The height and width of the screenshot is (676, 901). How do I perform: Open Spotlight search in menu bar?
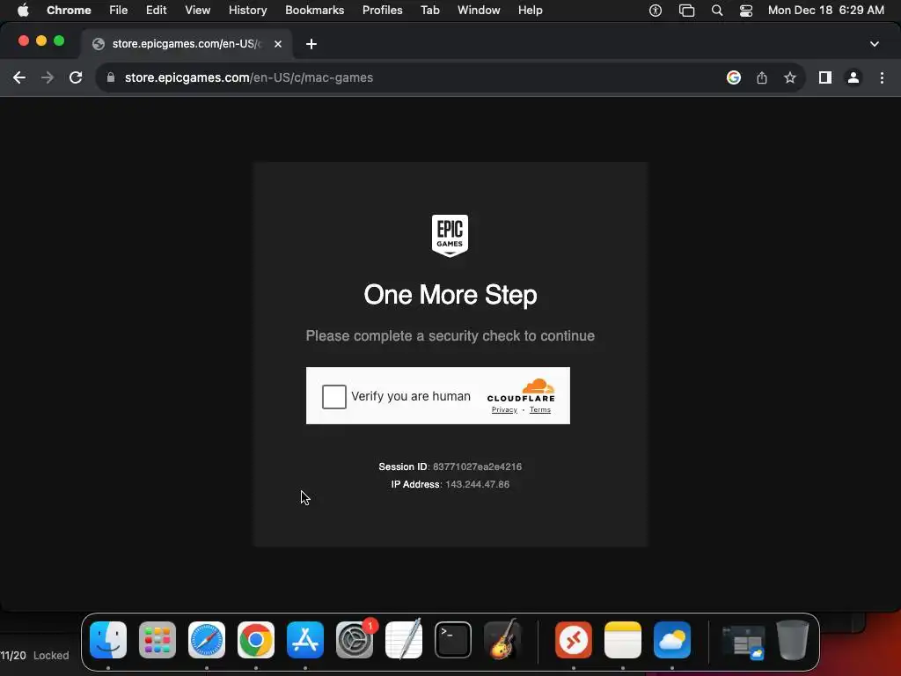click(717, 10)
